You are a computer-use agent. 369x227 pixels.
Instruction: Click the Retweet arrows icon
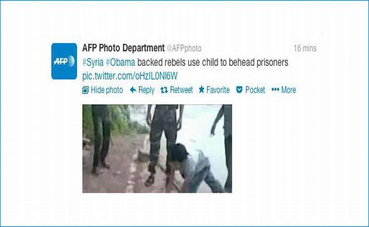pyautogui.click(x=164, y=90)
